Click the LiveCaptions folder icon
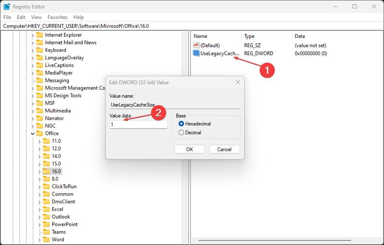Screen dimensions: 384x245 tap(39, 65)
